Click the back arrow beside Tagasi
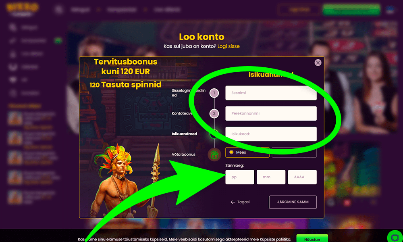Viewport: 403px width, 242px height. (233, 202)
